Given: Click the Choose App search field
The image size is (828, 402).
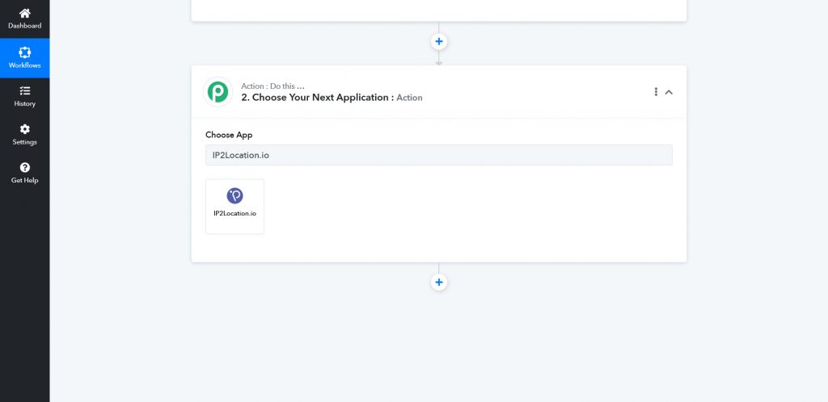Looking at the screenshot, I should coord(438,155).
